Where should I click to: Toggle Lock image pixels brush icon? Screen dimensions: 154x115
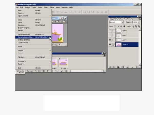(118, 26)
